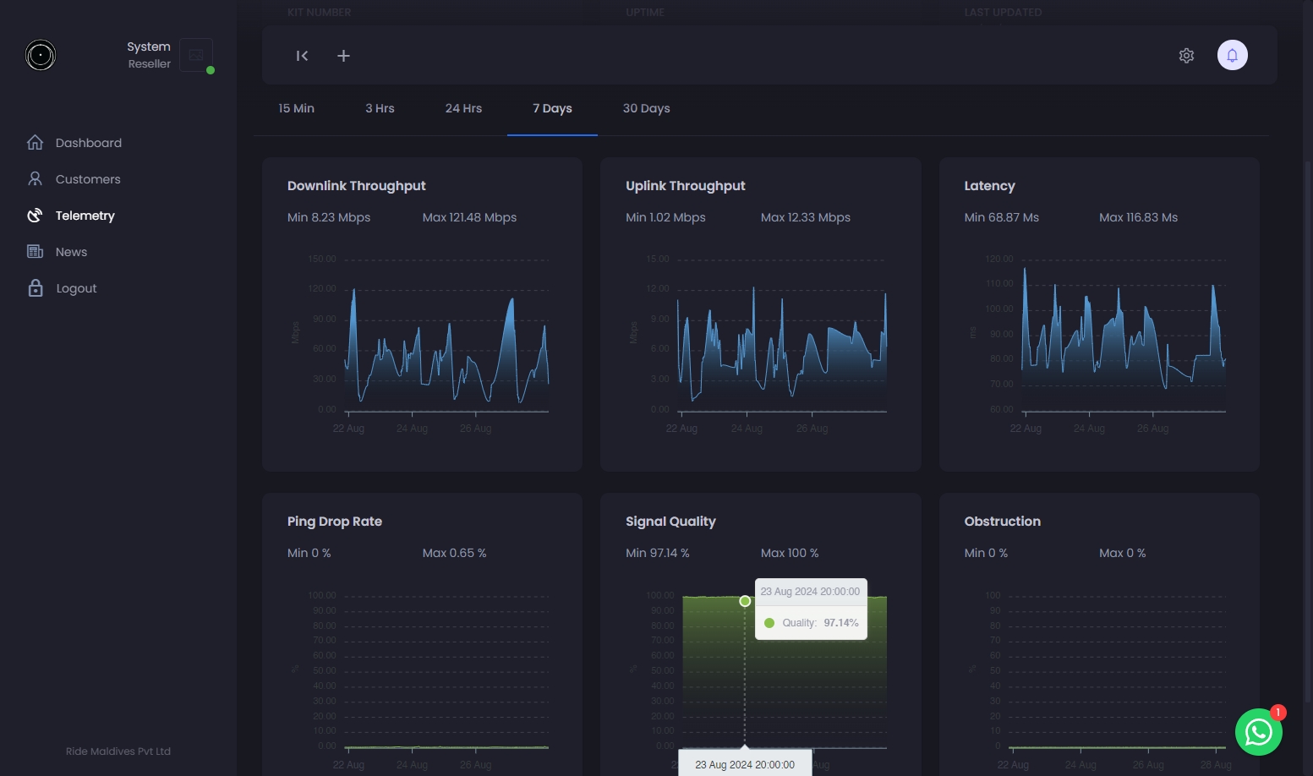Image resolution: width=1313 pixels, height=776 pixels.
Task: Click the 'Min 97.14 %' signal quality value
Action: pos(658,553)
